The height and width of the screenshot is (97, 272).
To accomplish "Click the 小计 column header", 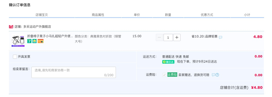I will 247,15.
